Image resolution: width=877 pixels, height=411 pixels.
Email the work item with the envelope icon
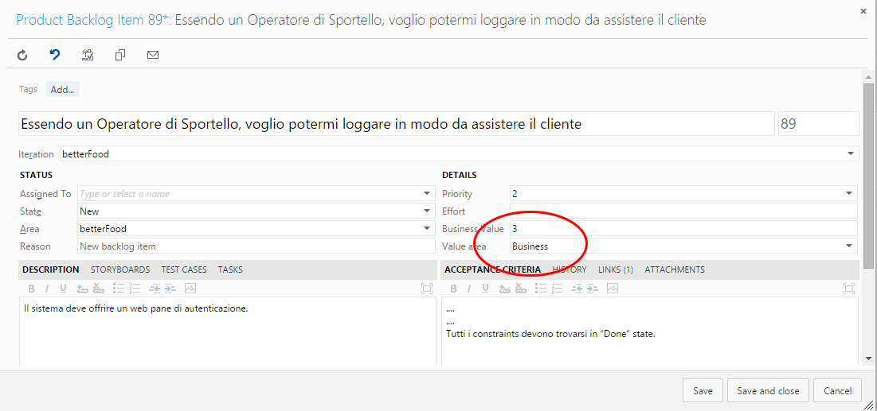pyautogui.click(x=153, y=55)
